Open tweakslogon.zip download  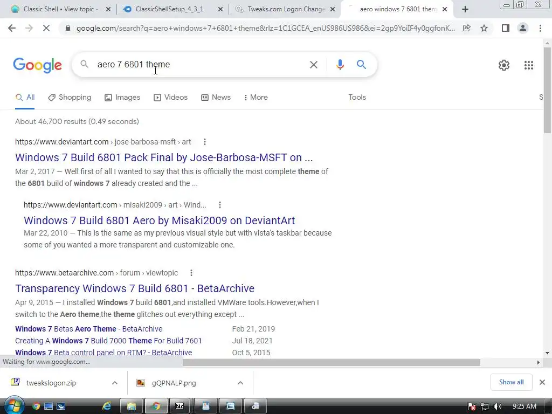[x=51, y=383]
